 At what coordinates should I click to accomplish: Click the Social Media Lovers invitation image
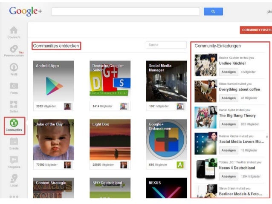click(x=205, y=144)
